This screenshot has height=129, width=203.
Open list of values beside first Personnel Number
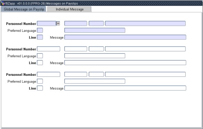tap(58, 23)
